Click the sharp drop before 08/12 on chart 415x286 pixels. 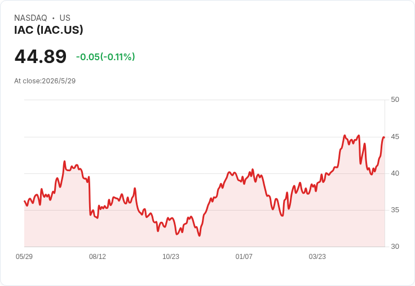pyautogui.click(x=90, y=195)
